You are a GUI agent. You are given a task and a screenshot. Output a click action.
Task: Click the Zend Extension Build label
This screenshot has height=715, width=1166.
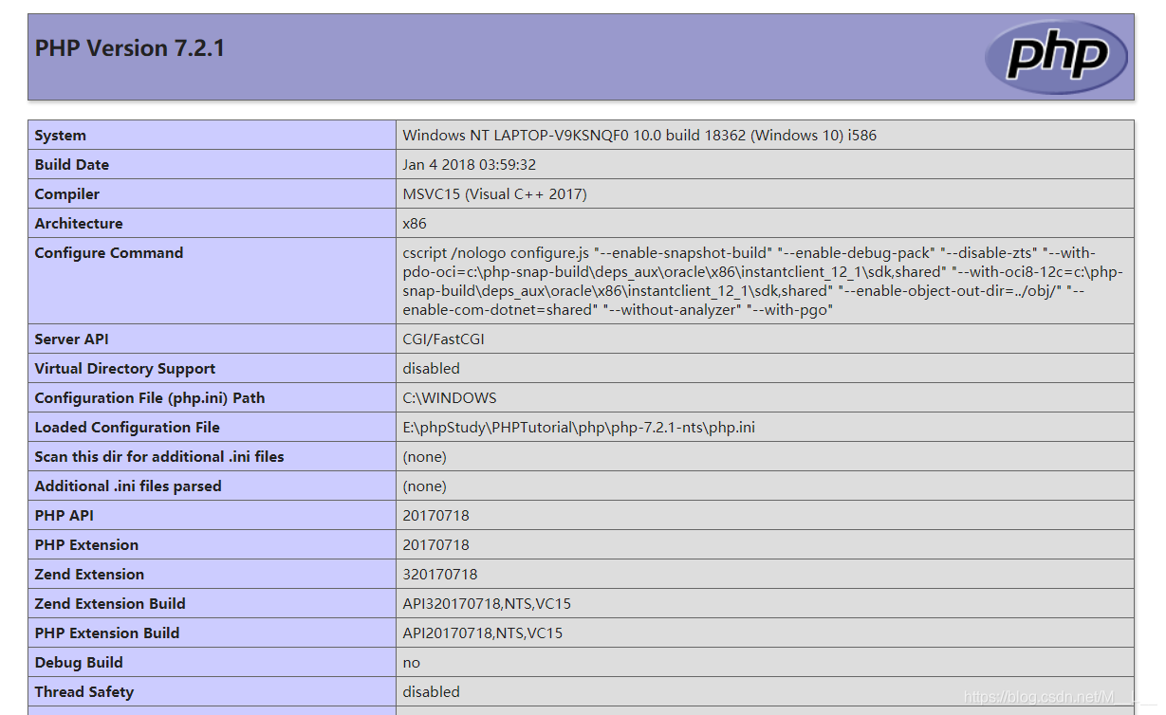110,604
